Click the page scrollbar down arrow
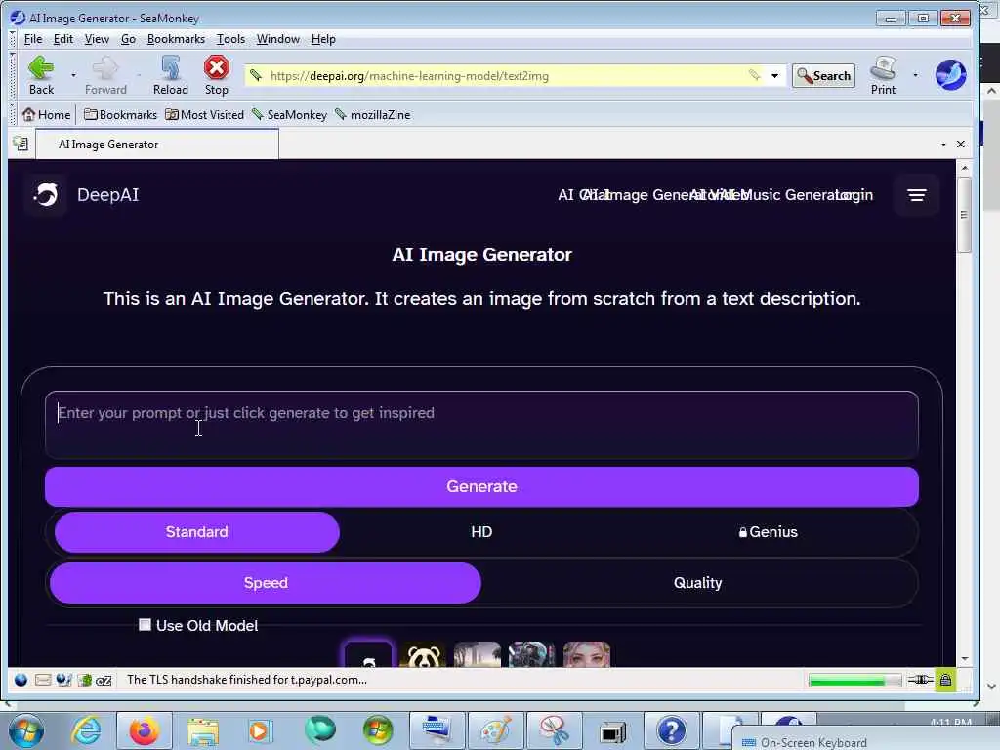Screen dimensions: 1000x750 coord(964,659)
